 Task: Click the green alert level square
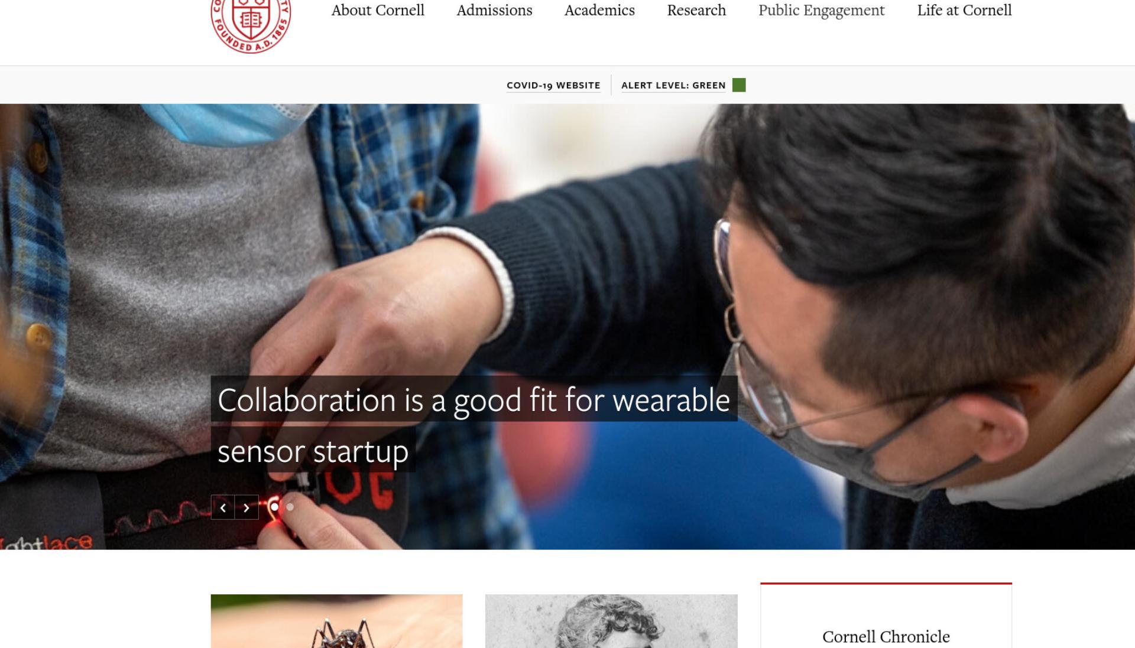tap(739, 85)
